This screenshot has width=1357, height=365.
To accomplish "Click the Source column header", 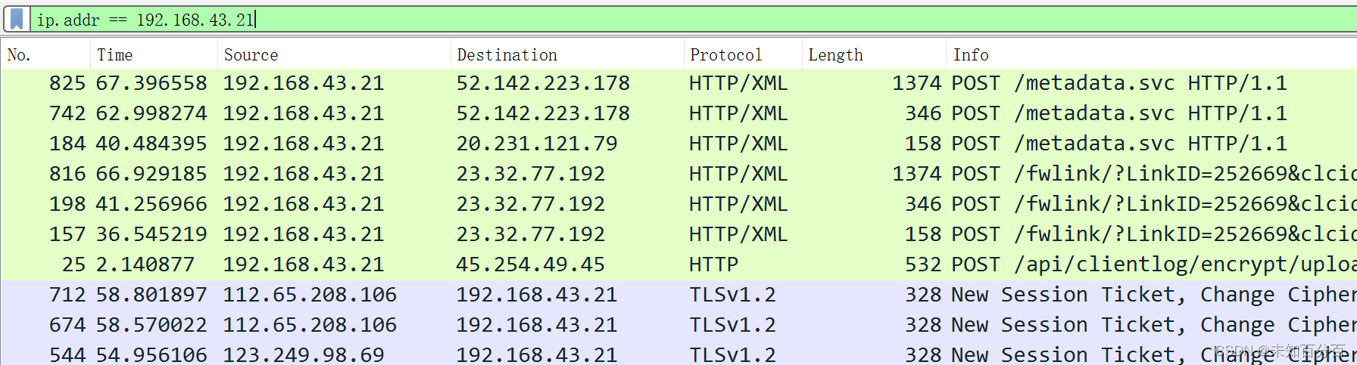I will [x=335, y=55].
